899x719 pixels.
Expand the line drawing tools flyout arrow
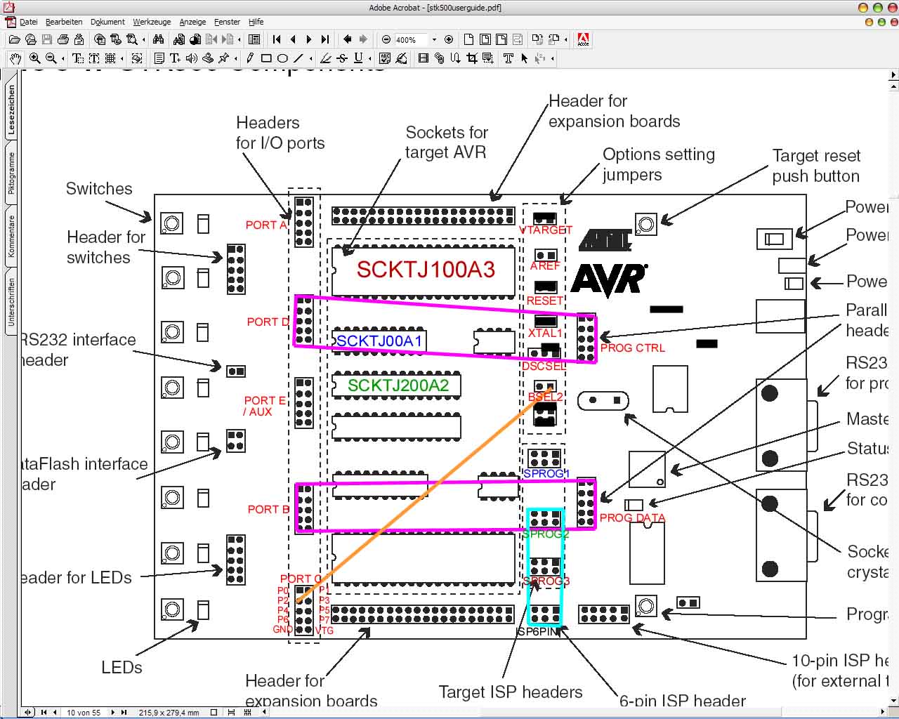pyautogui.click(x=310, y=58)
